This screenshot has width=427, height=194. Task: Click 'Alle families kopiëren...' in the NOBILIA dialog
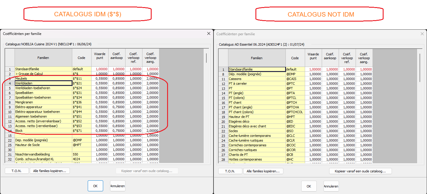[x=50, y=171]
